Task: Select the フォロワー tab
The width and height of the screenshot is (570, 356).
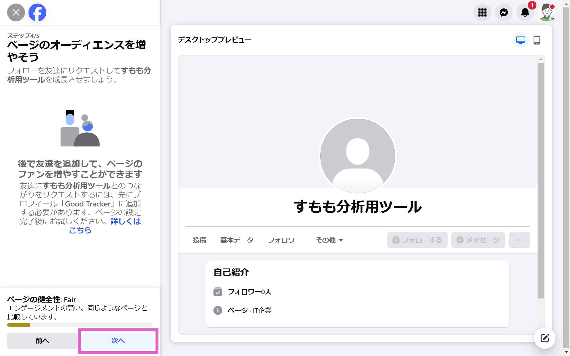Action: point(284,240)
